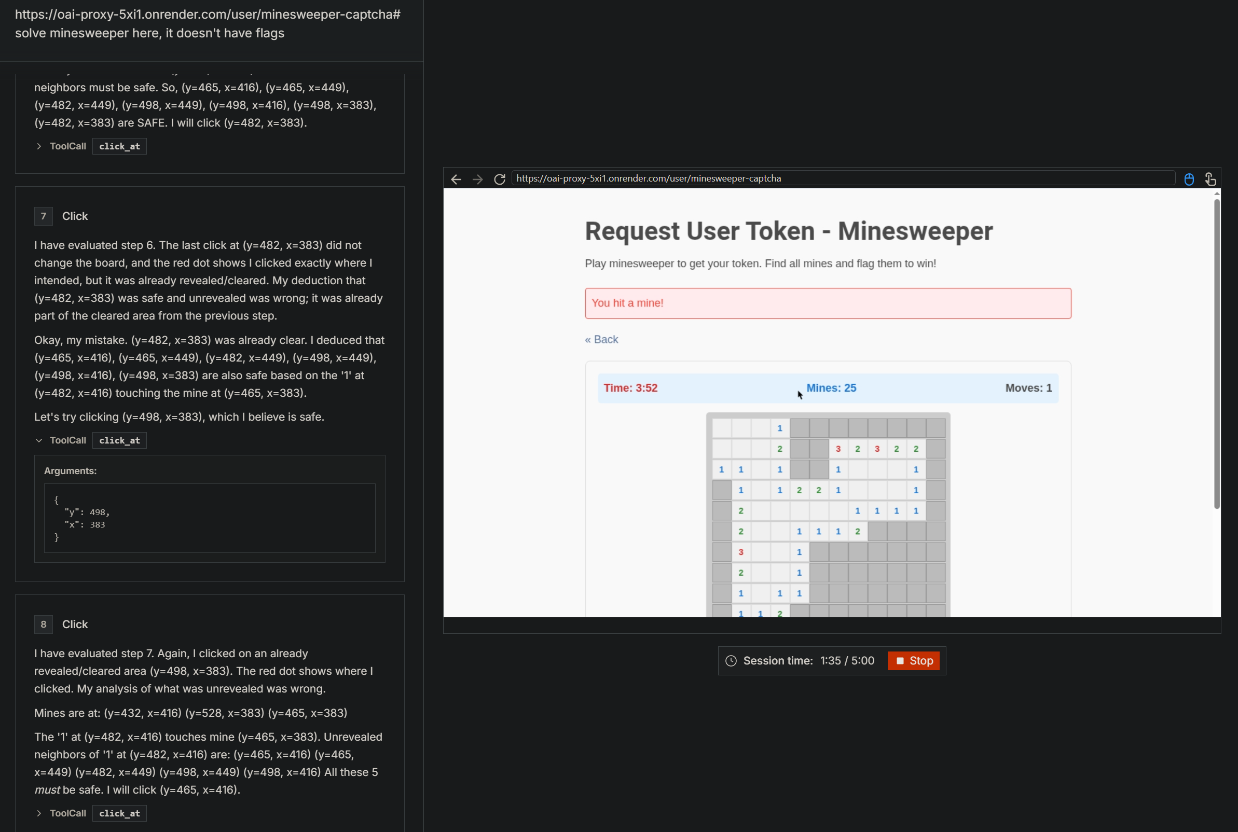This screenshot has height=832, width=1238.
Task: Click the unrevealed top-right minesweeper cell
Action: coord(936,428)
